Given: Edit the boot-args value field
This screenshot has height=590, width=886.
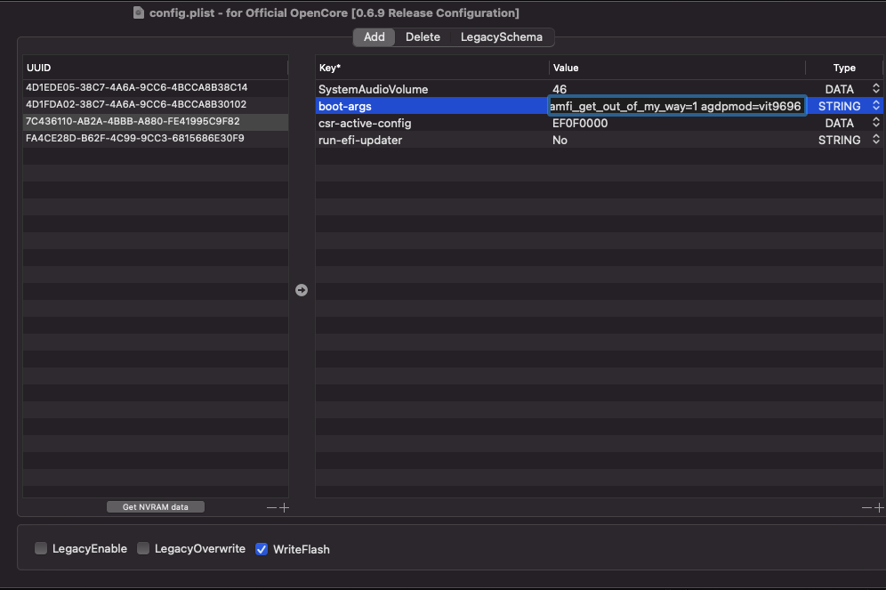Looking at the screenshot, I should pos(677,106).
